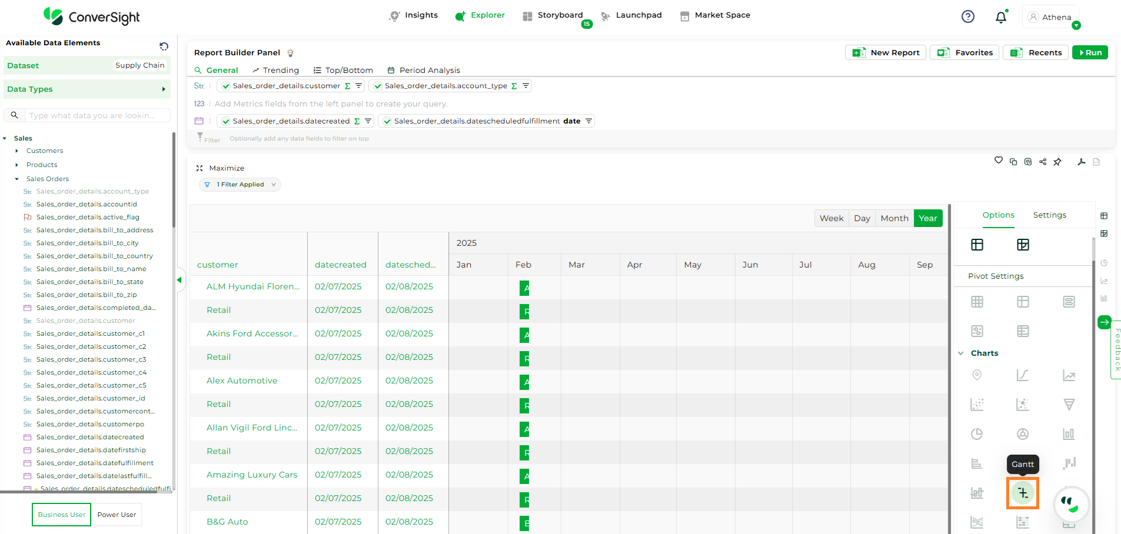The image size is (1121, 534).
Task: Click the Run button
Action: 1090,52
